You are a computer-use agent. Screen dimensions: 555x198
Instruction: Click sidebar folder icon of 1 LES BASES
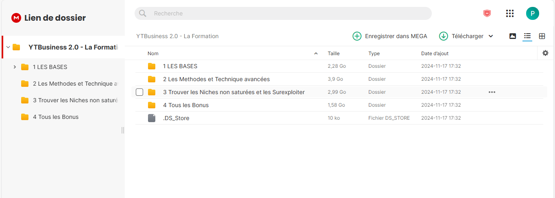[25, 67]
